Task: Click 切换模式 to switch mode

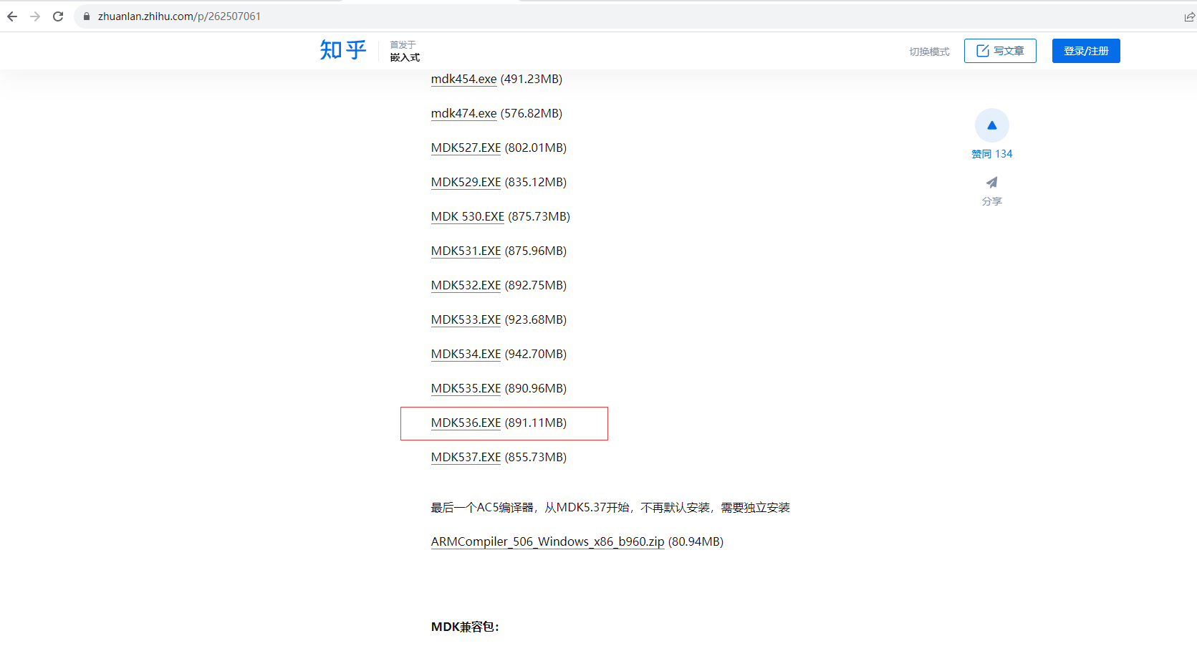Action: tap(929, 52)
